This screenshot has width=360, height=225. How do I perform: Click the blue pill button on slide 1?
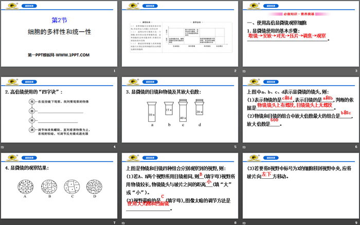coord(29,6)
